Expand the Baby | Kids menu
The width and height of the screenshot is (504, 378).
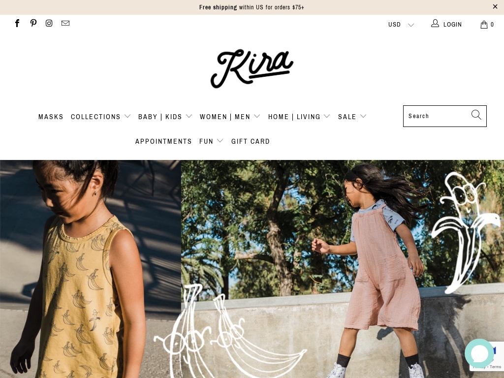165,117
